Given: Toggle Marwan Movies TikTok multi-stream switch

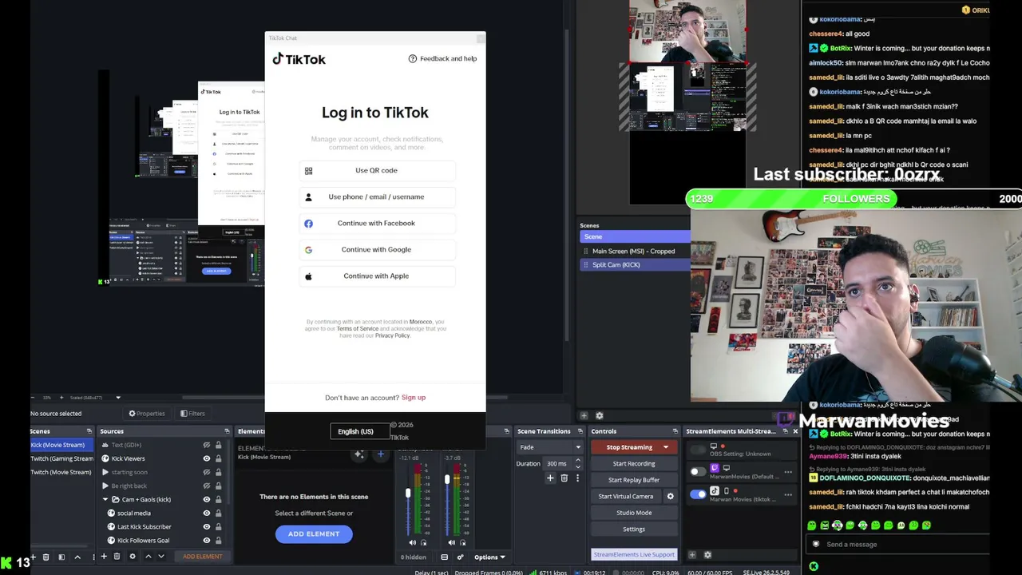Looking at the screenshot, I should click(x=698, y=494).
